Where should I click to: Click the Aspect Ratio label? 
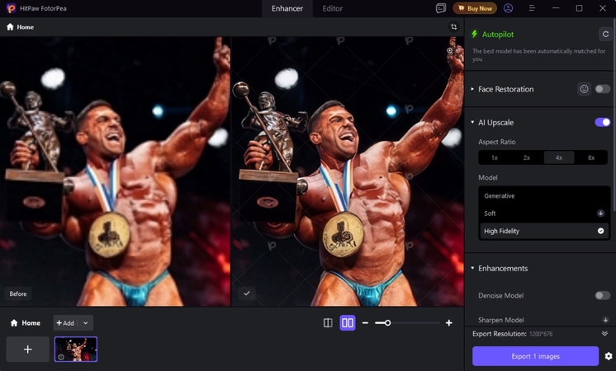pos(496,142)
